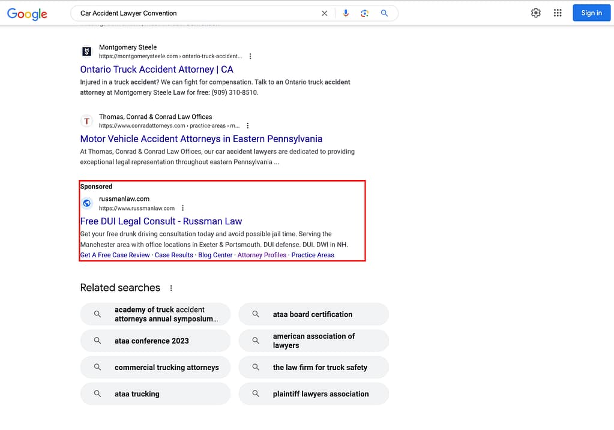614x430 pixels.
Task: Open more options for Montgomery Steele result
Action: coord(250,56)
